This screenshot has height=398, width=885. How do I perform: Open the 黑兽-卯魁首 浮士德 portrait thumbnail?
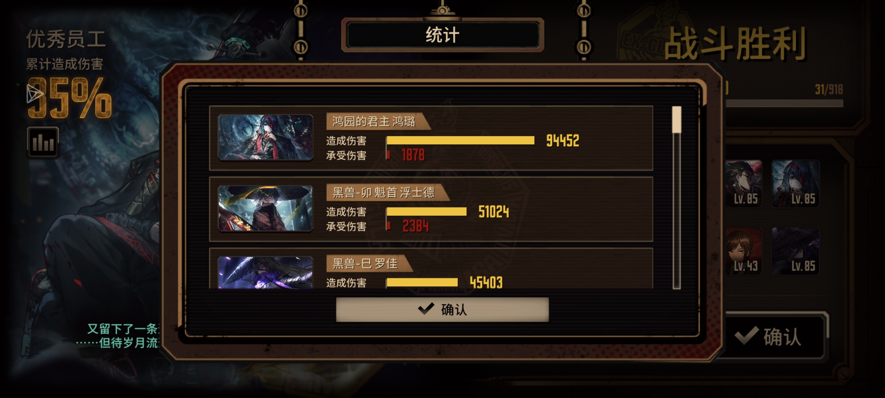click(265, 209)
